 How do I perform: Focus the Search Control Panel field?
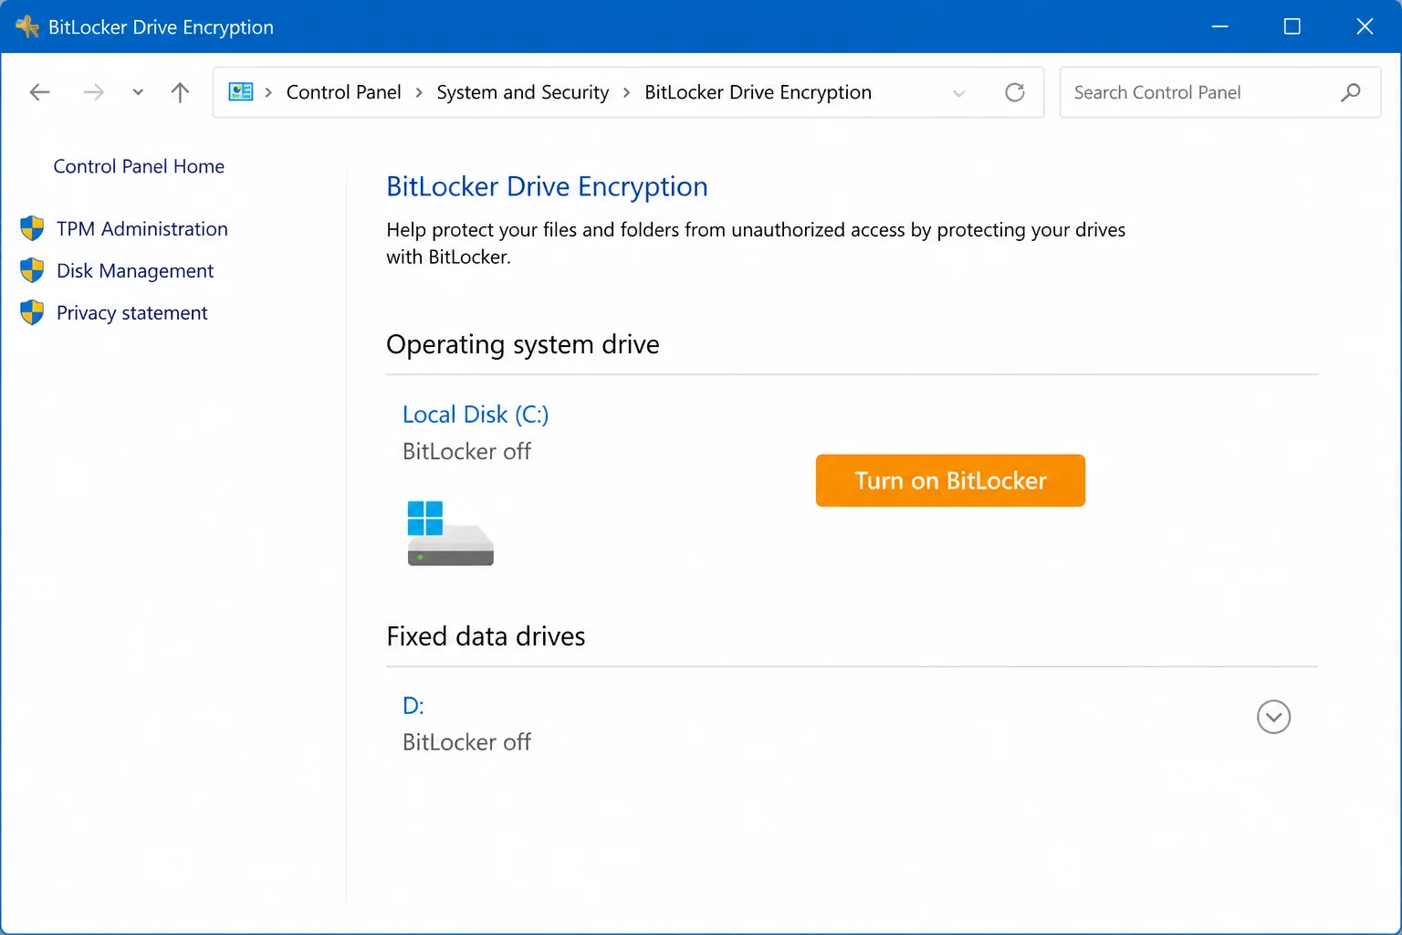pos(1219,92)
